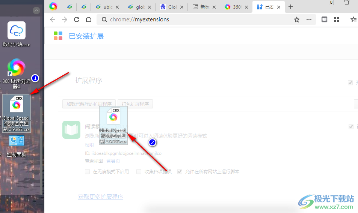Select Global Speed crx file on desktop
The height and width of the screenshot is (213, 358).
pos(17,114)
